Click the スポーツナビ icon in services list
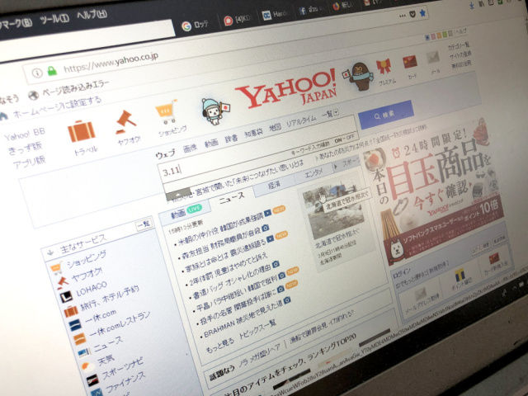Image resolution: width=528 pixels, height=396 pixels. coord(92,379)
